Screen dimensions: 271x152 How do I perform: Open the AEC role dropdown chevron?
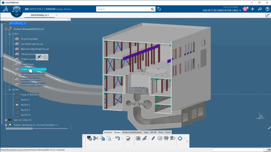point(240,10)
